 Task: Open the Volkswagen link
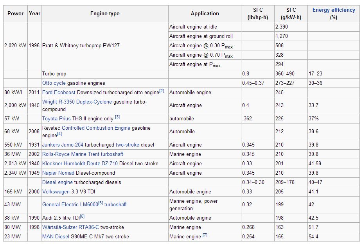[56, 192]
